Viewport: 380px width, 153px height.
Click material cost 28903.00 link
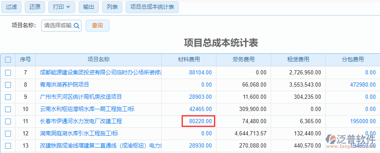coord(201,97)
